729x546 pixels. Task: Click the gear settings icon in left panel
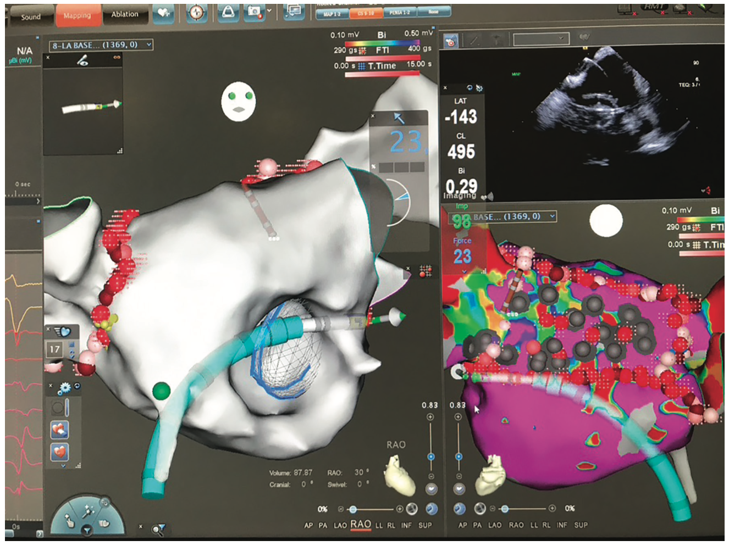64,388
